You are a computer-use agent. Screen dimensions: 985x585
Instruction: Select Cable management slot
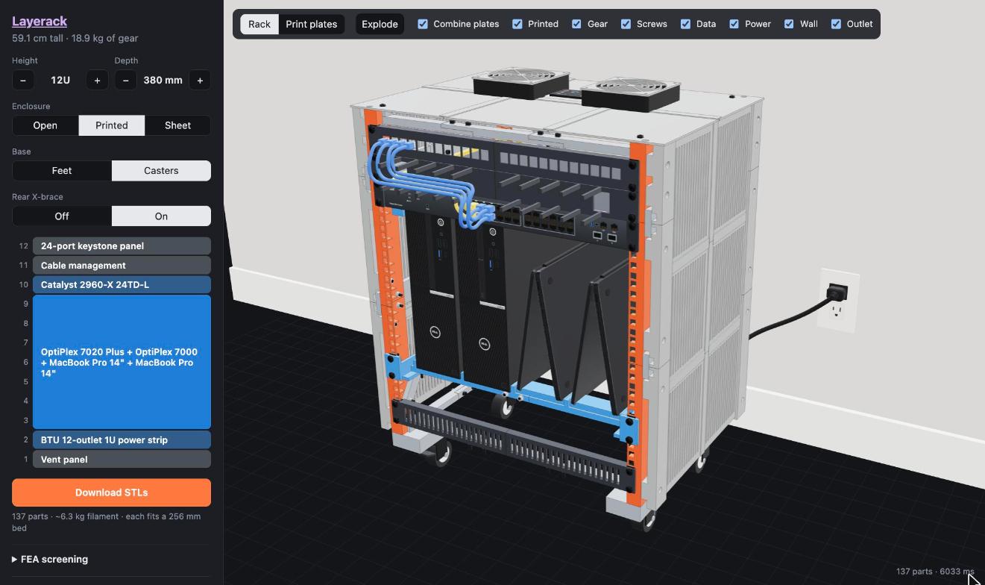(x=122, y=266)
